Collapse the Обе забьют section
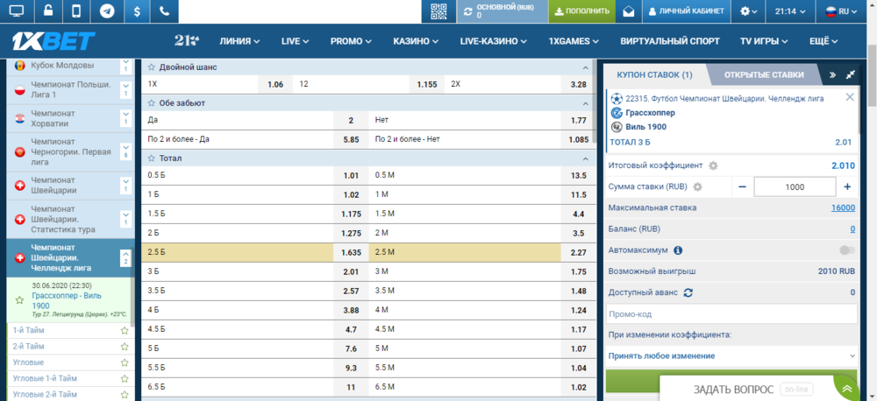The image size is (877, 401). coord(586,103)
